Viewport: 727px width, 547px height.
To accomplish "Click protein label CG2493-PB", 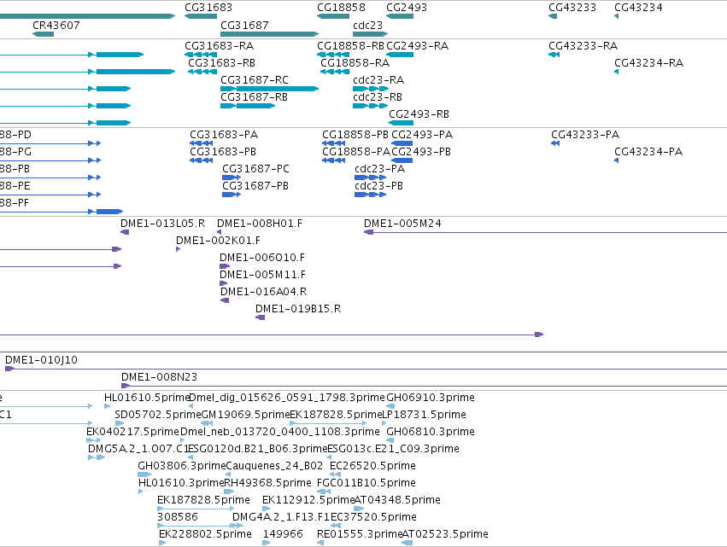I will tap(421, 152).
